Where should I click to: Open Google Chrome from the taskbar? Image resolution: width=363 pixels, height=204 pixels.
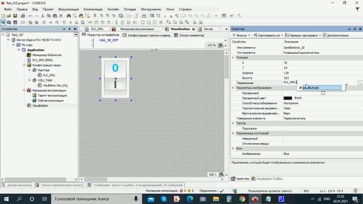coord(242,199)
